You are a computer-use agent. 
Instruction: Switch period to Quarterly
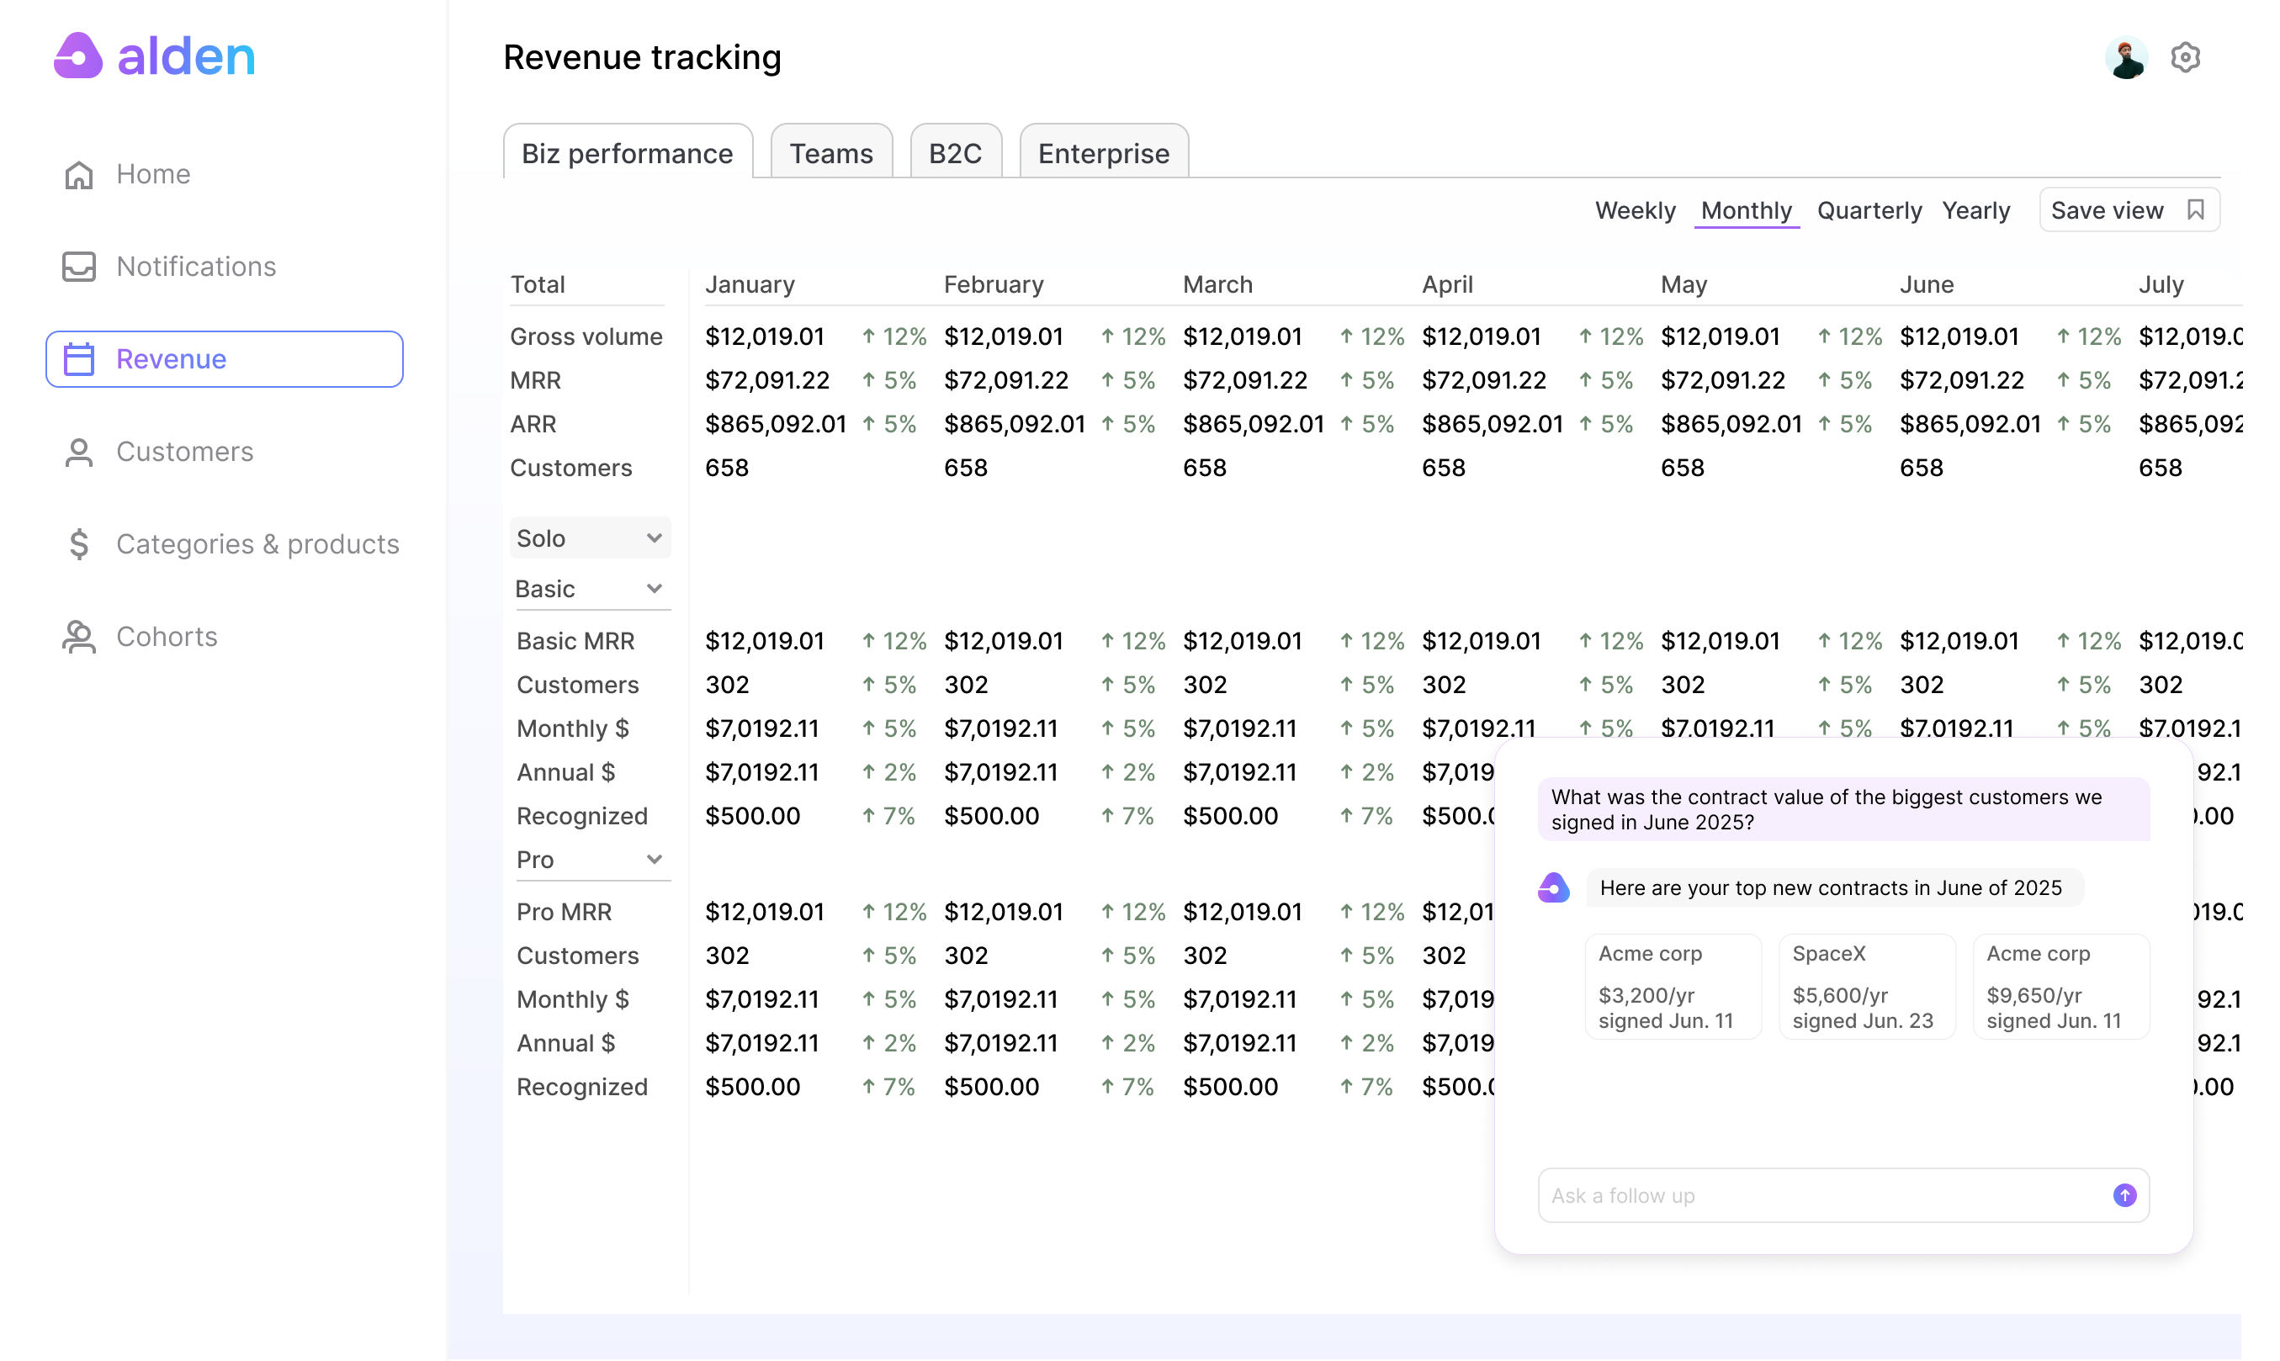[x=1869, y=211]
